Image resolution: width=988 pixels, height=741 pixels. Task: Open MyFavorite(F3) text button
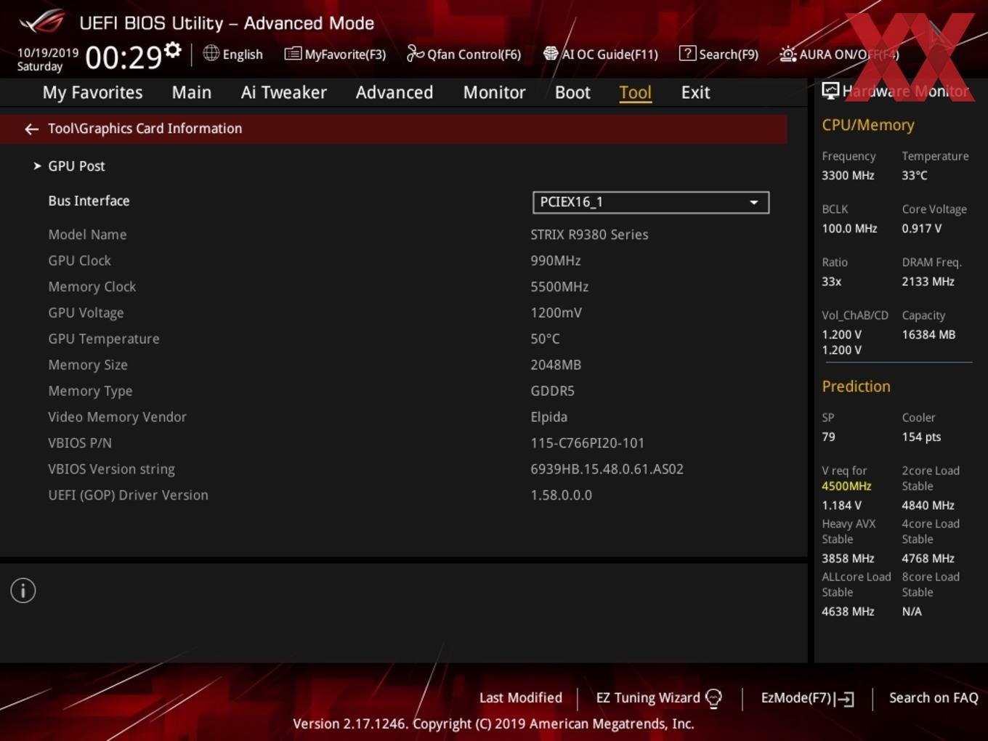coord(345,54)
